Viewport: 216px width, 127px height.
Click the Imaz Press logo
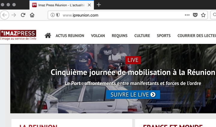[x=18, y=35]
